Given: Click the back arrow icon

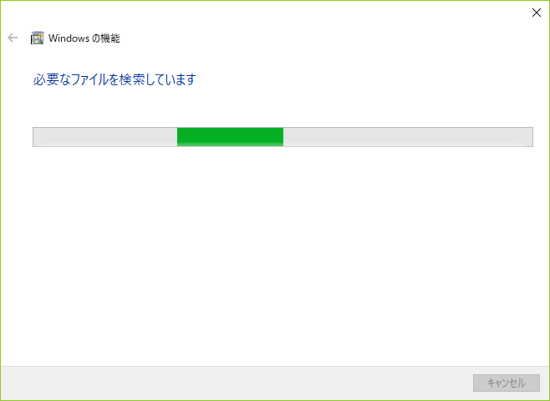Looking at the screenshot, I should (x=13, y=38).
